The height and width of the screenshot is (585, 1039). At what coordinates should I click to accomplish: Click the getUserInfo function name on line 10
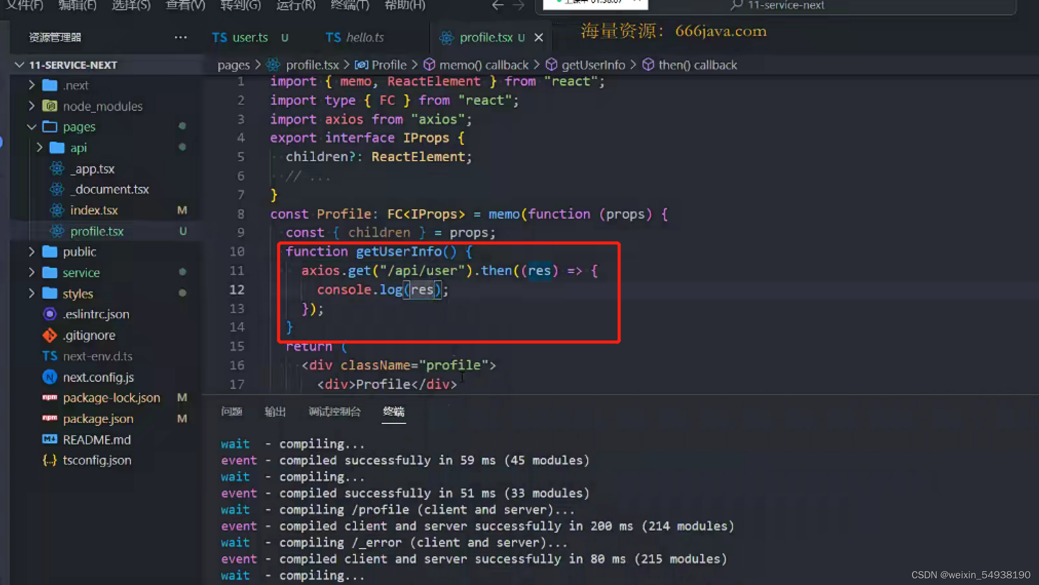click(x=399, y=251)
